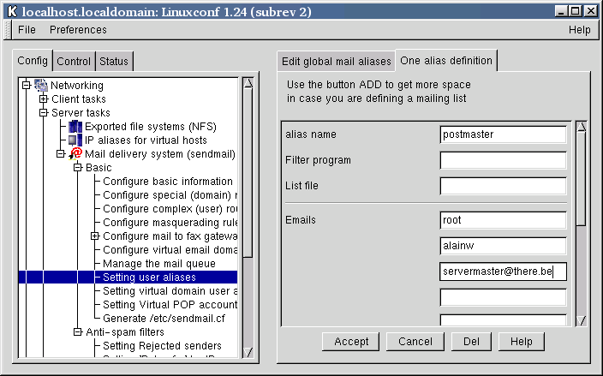Click the Del button
The width and height of the screenshot is (603, 376).
pos(471,342)
